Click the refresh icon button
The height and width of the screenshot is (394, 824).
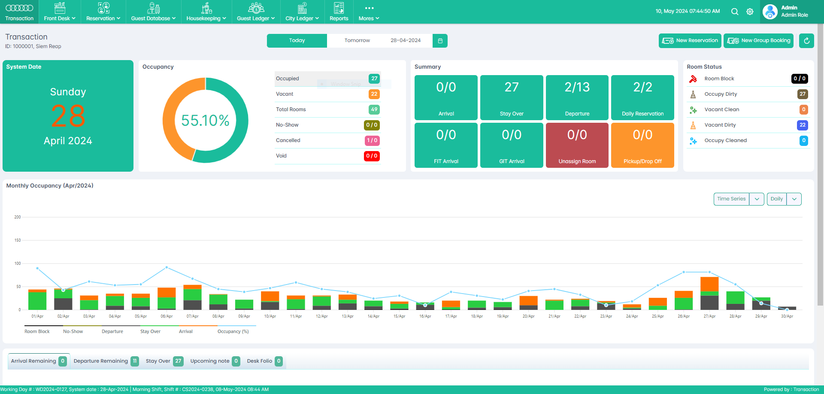tap(806, 41)
